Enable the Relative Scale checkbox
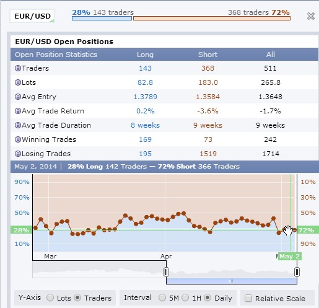Image resolution: width=319 pixels, height=308 pixels. pyautogui.click(x=248, y=298)
